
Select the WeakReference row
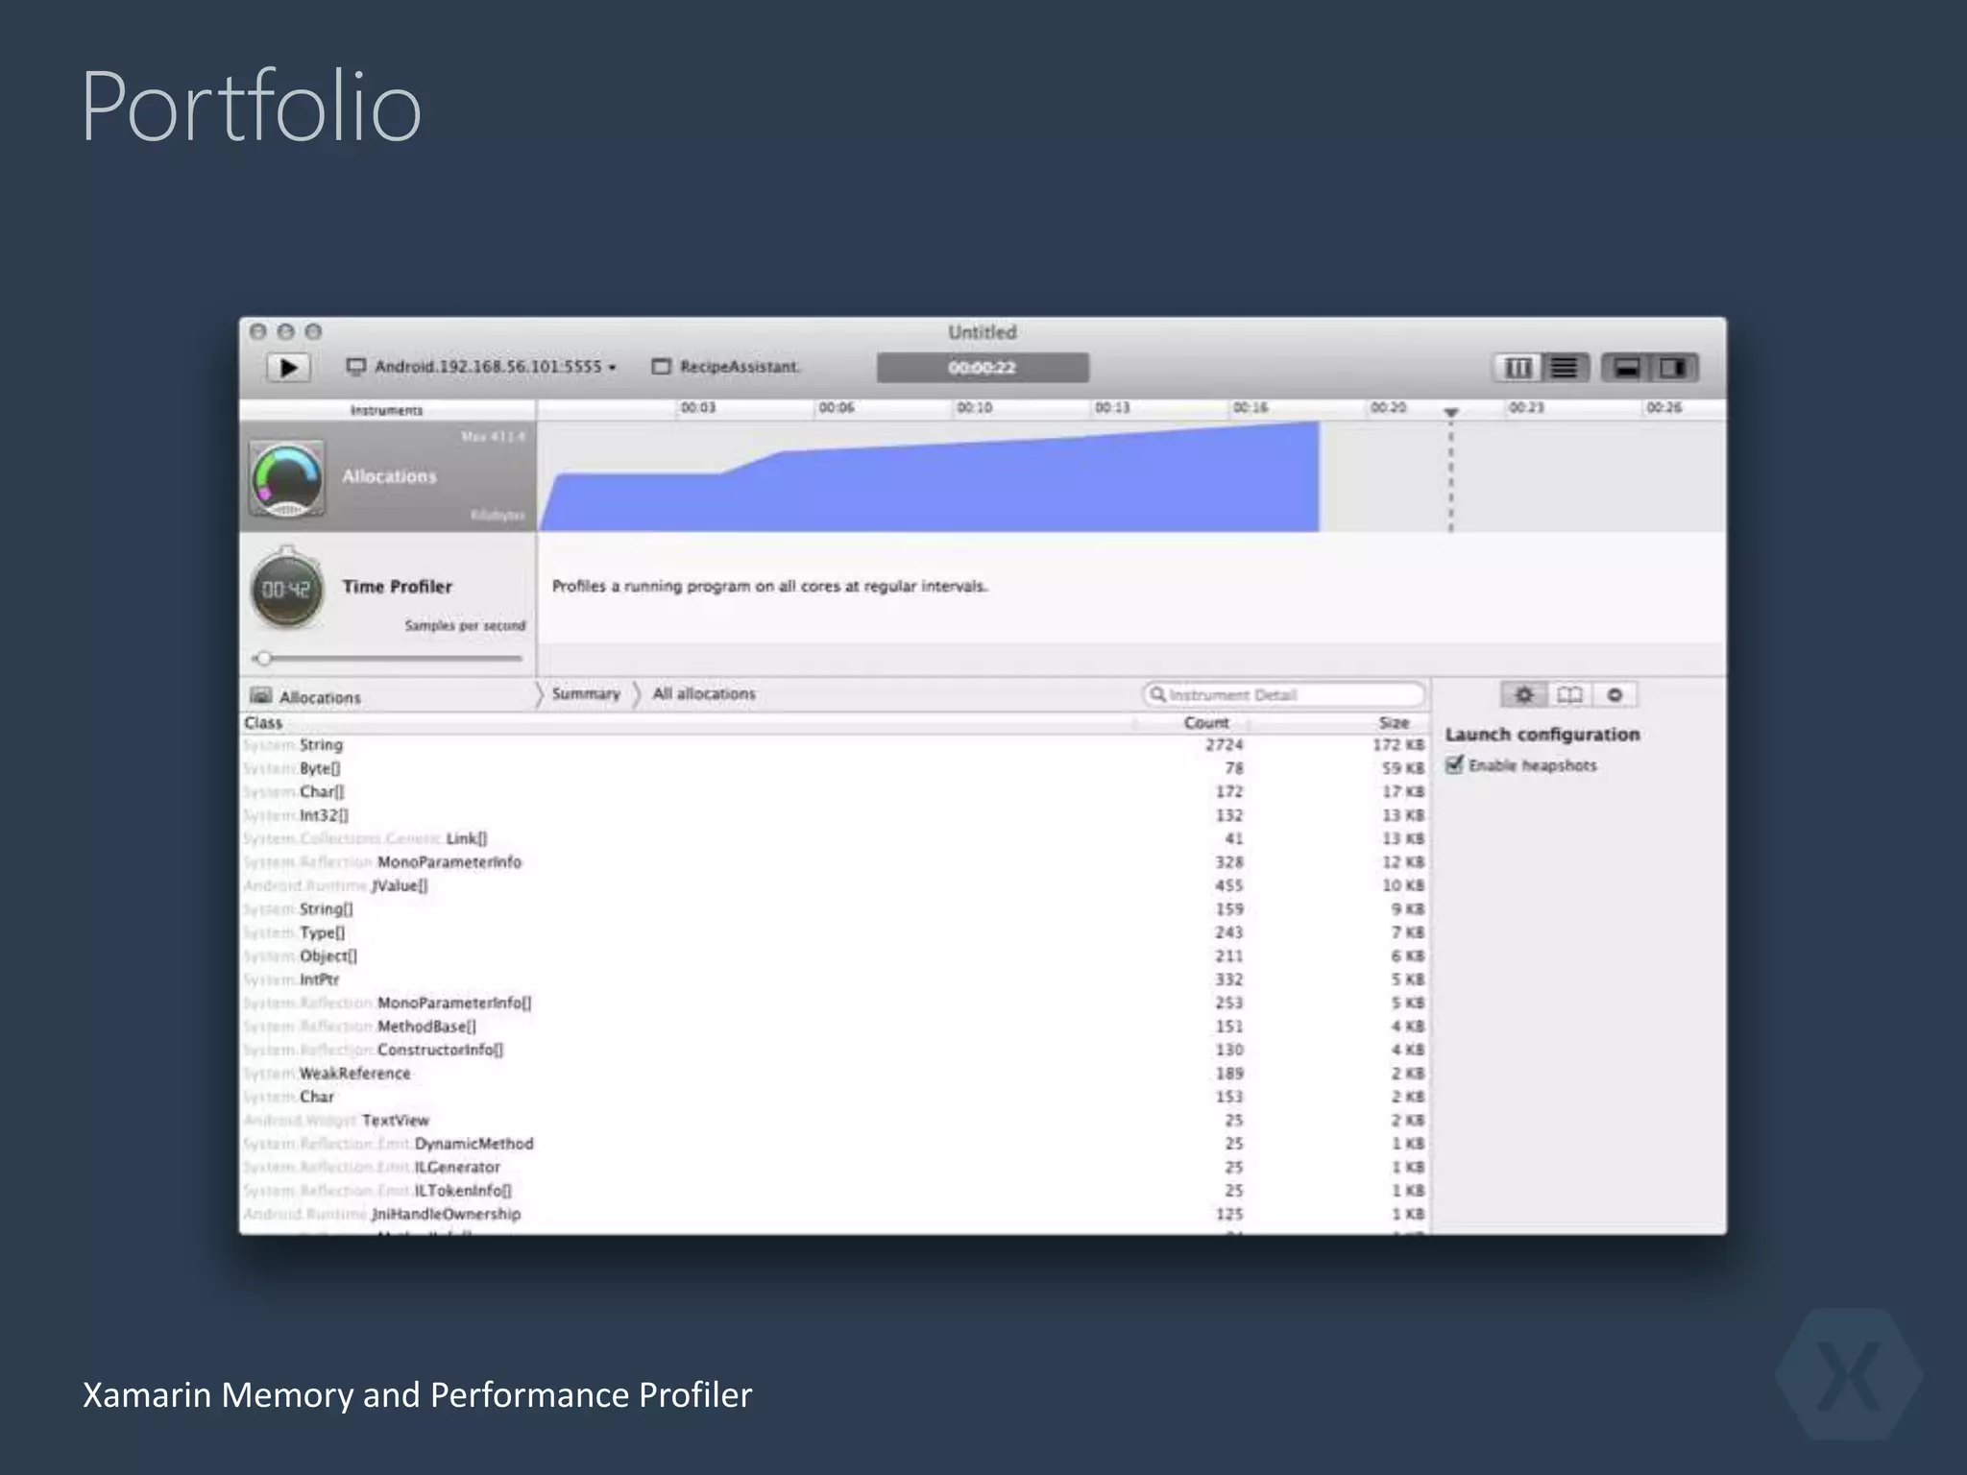tap(834, 1074)
